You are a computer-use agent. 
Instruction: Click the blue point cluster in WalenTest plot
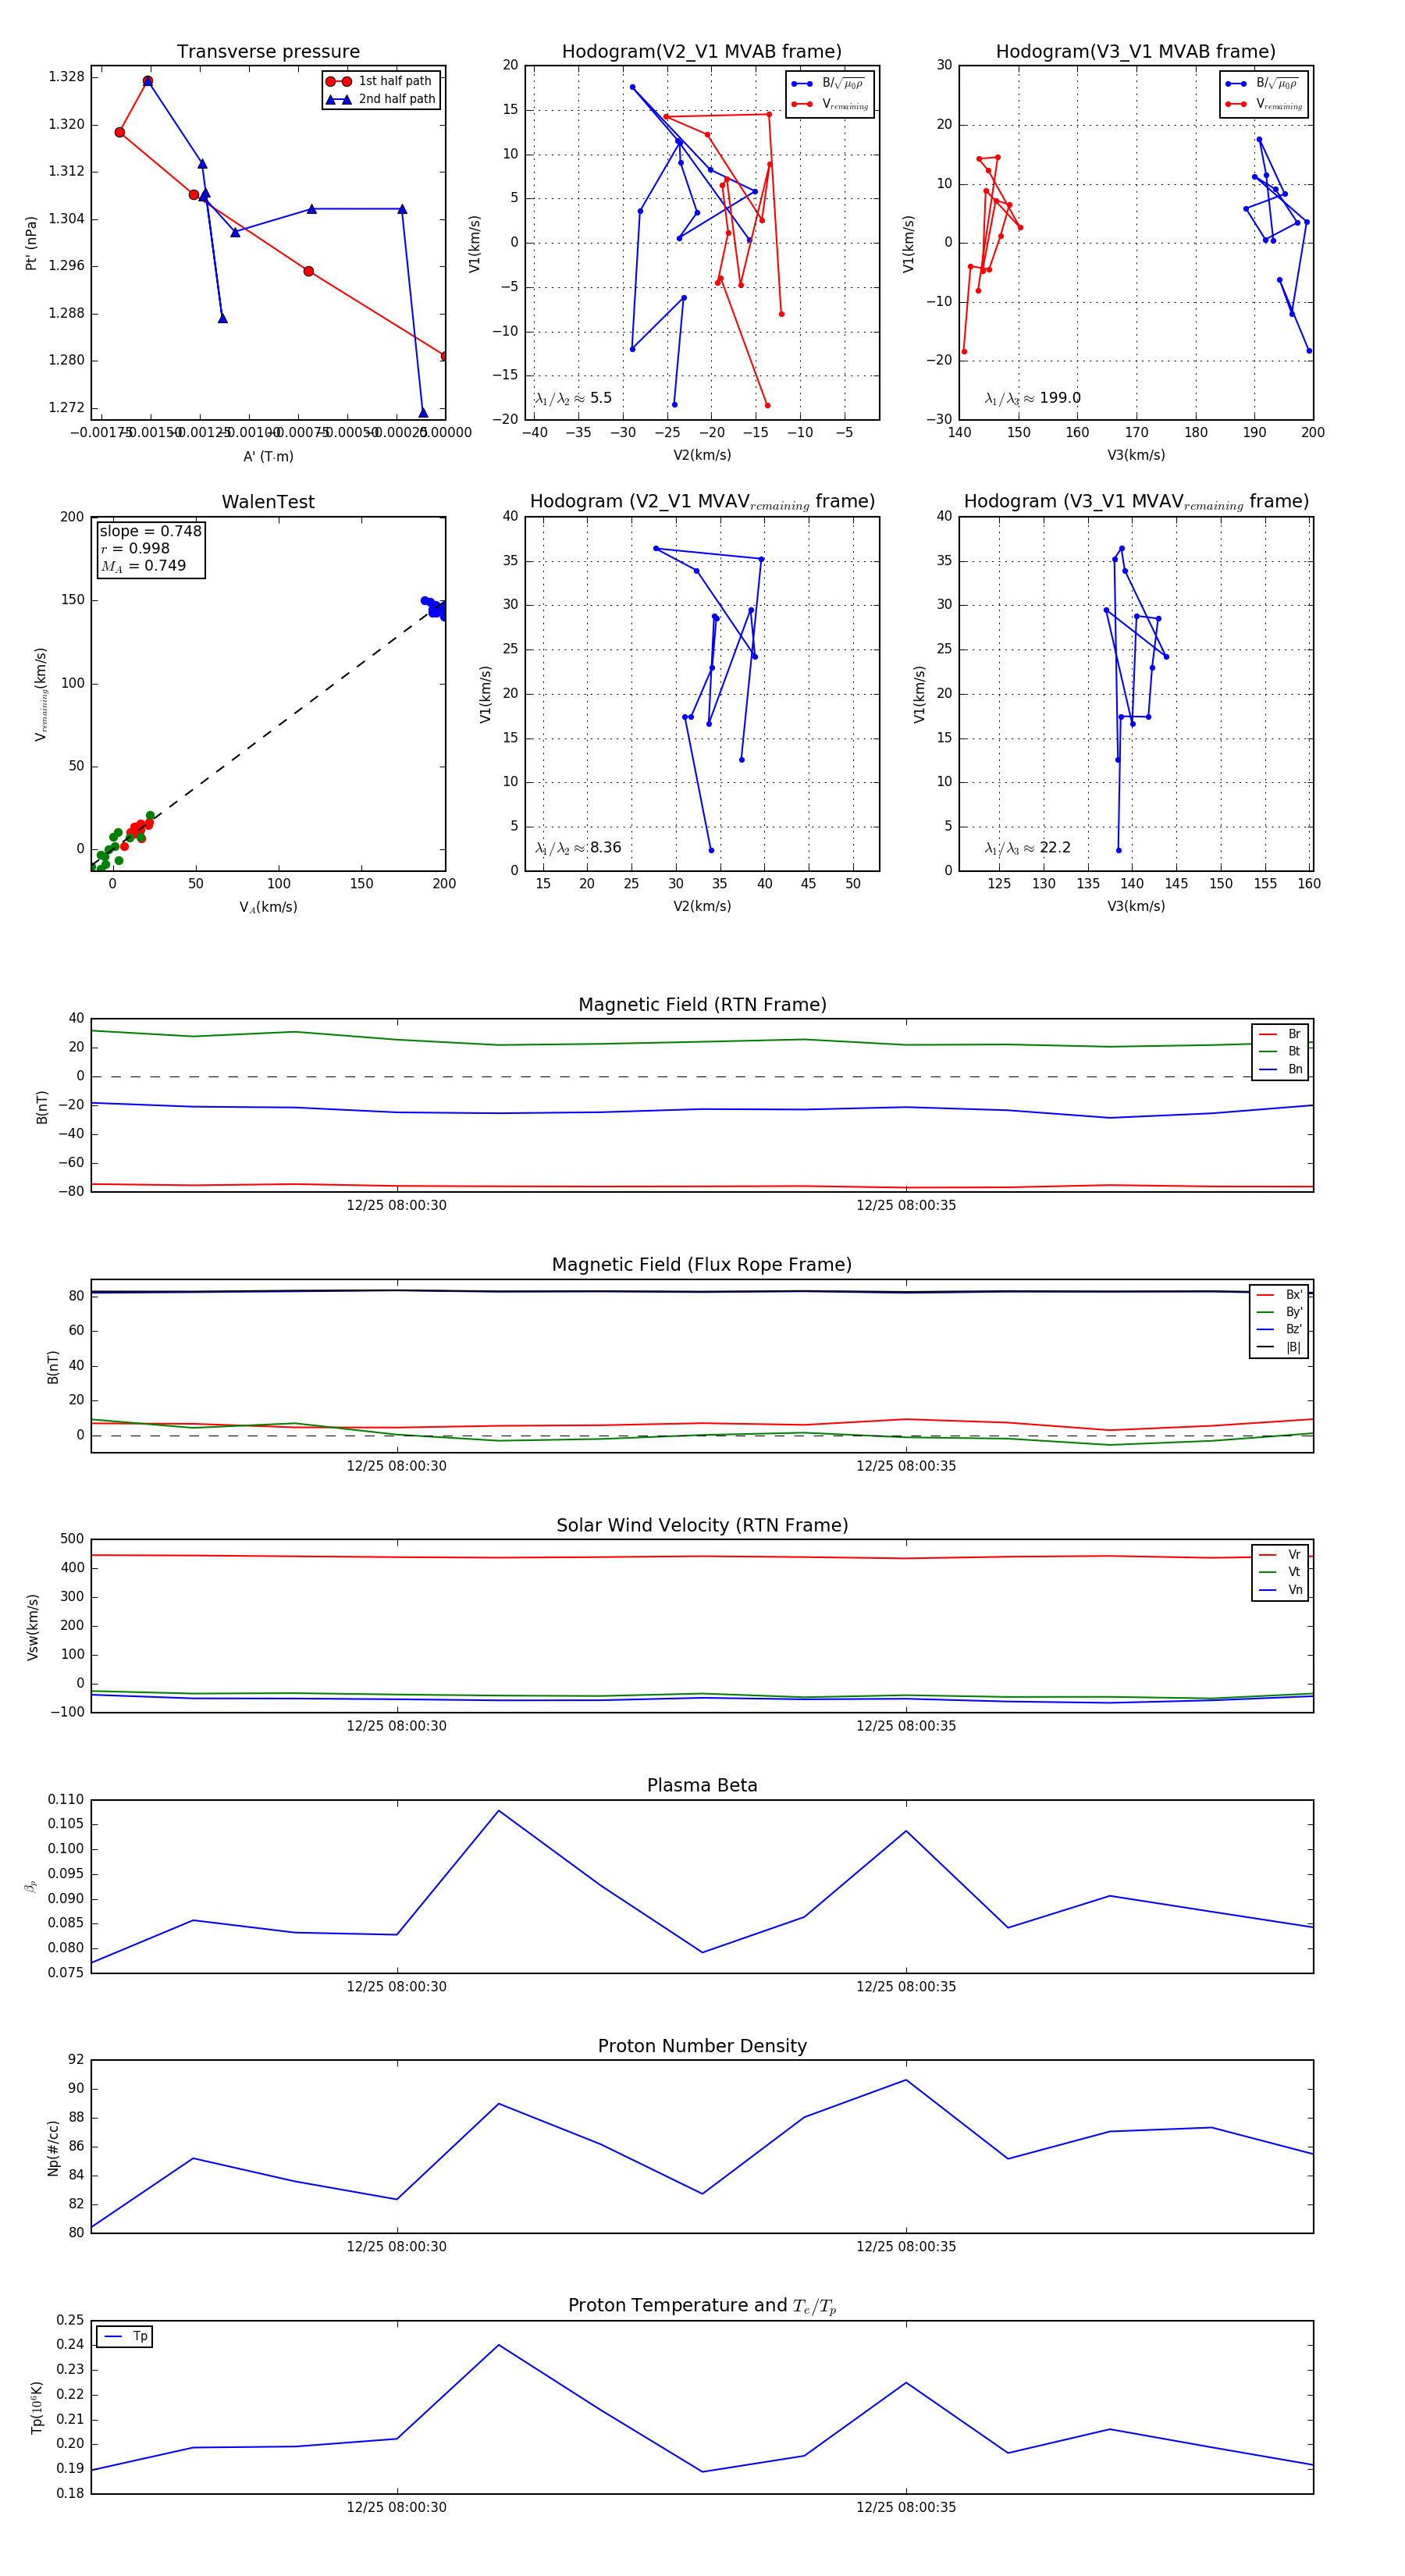(434, 607)
